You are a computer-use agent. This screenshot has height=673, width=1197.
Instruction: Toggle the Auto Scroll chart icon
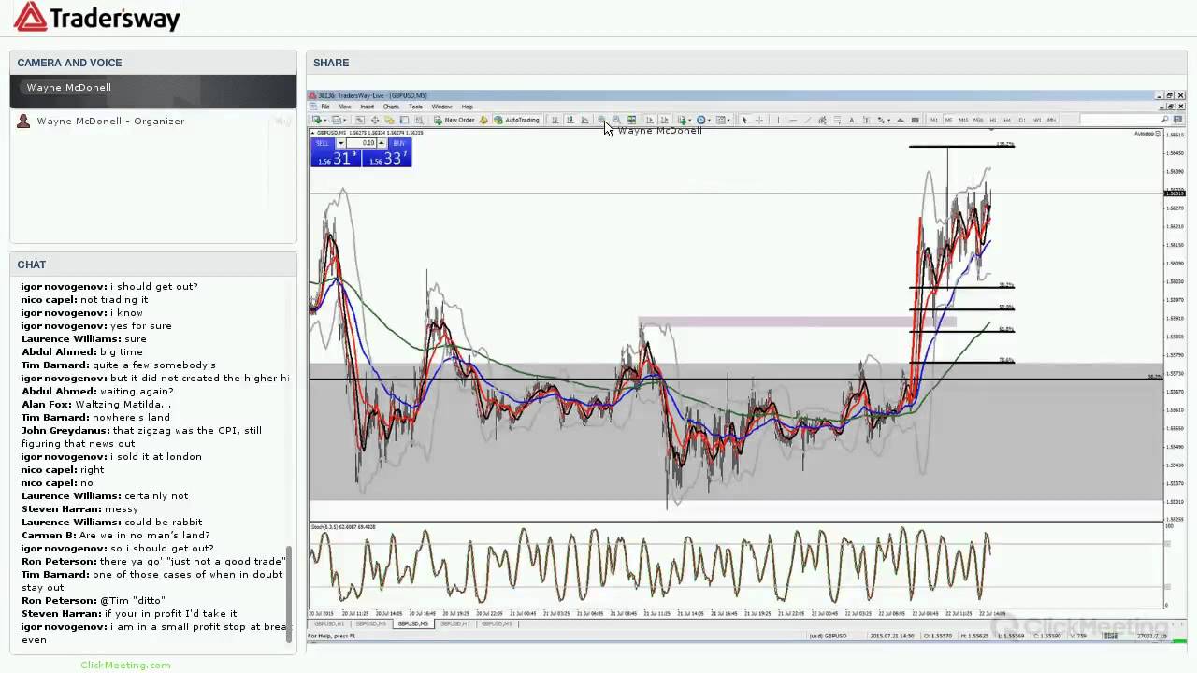[x=650, y=120]
